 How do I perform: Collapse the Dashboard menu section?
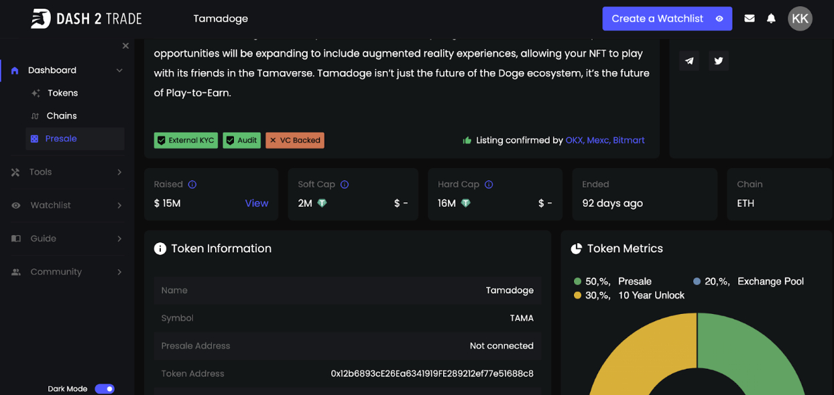tap(119, 70)
